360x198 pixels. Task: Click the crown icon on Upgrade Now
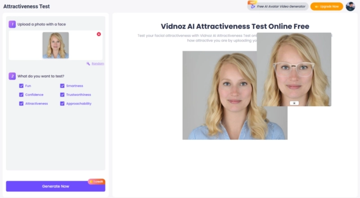317,6
